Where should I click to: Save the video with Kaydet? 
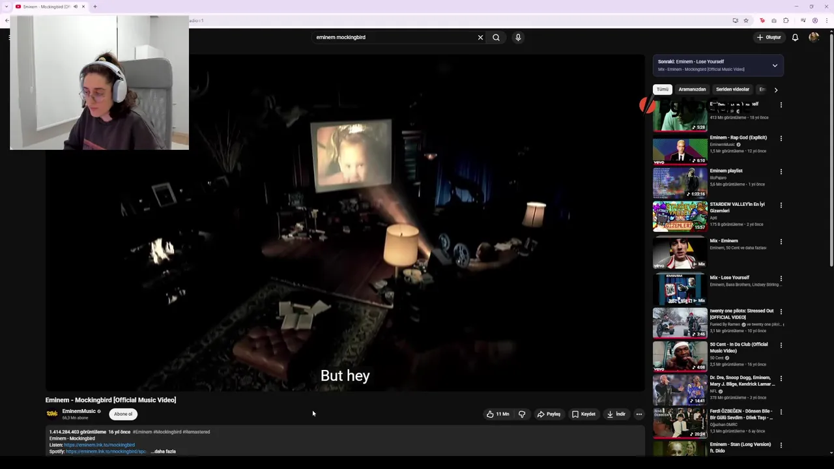click(x=584, y=414)
